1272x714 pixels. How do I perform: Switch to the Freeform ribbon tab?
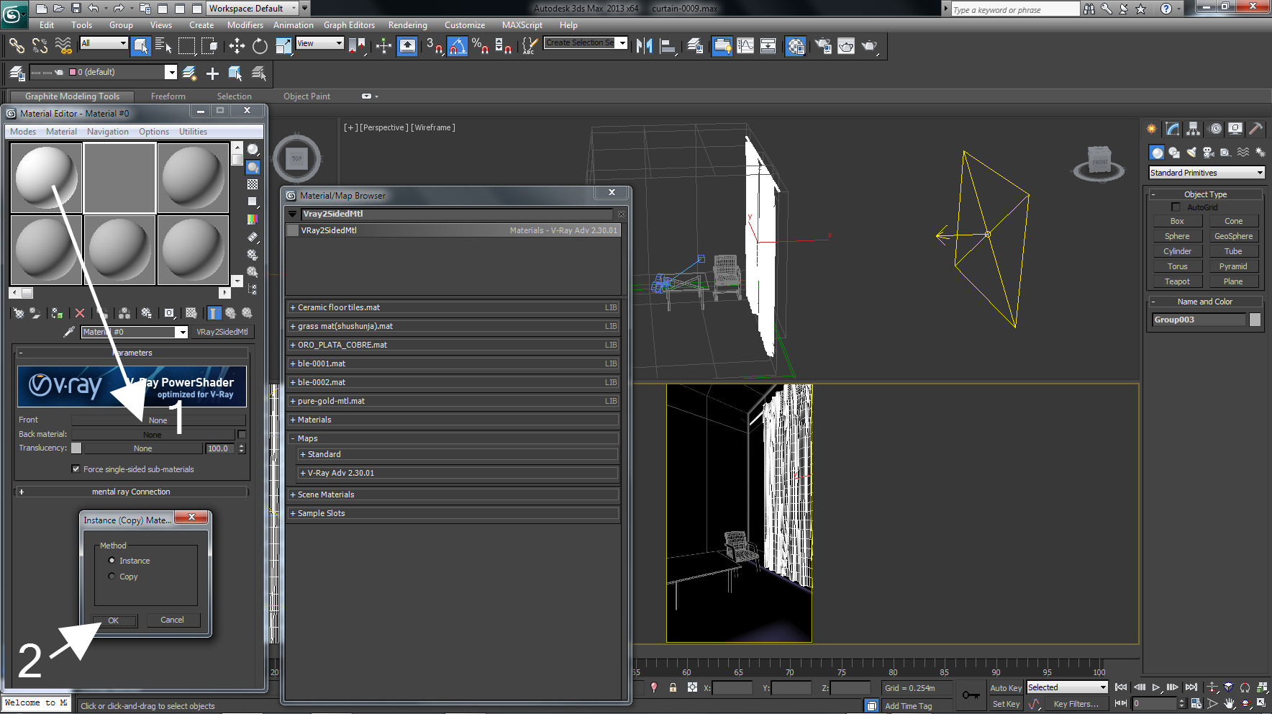click(x=168, y=96)
